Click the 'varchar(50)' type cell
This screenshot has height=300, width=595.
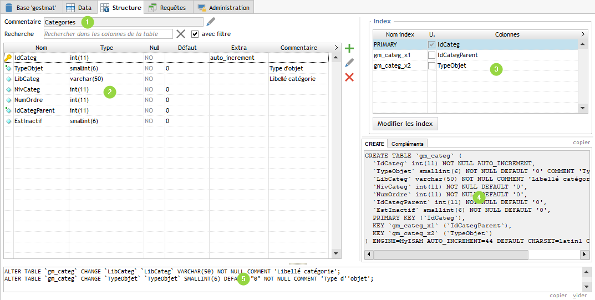click(x=106, y=79)
